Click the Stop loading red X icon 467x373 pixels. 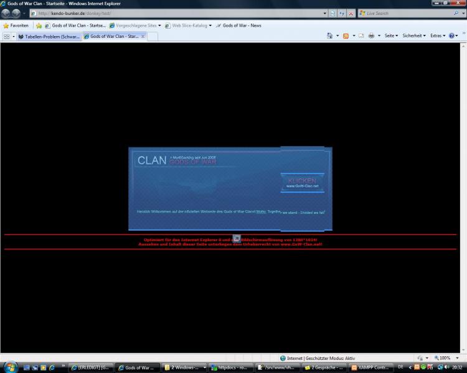tap(351, 13)
